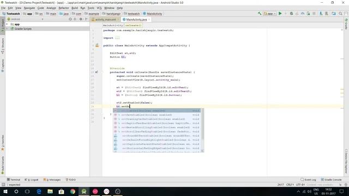Click the CRLF line separator selector
Image resolution: width=349 pixels, height=196 pixels.
pos(290,185)
